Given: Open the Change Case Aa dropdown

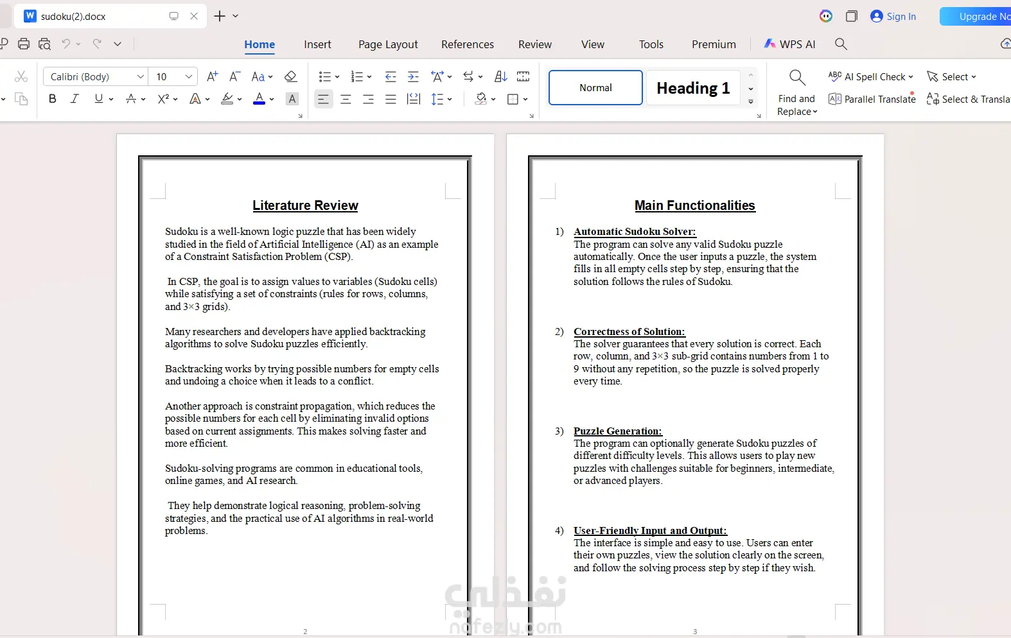Looking at the screenshot, I should [x=262, y=76].
